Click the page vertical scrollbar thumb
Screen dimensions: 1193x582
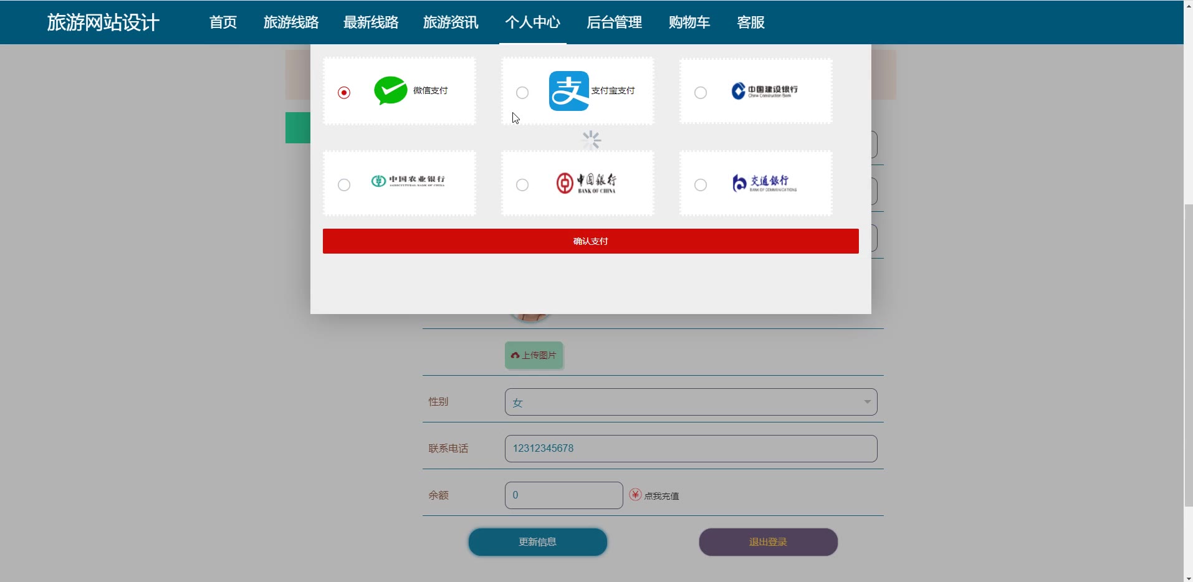[1188, 355]
